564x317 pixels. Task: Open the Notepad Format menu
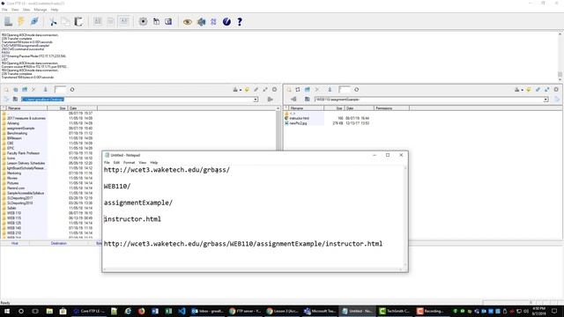click(130, 162)
